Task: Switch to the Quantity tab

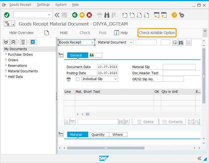Action: coord(98,135)
